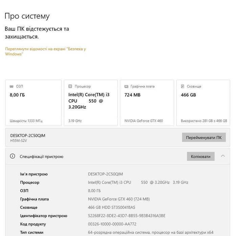Image resolution: width=233 pixels, height=236 pixels.
Task: Click the RAM chip icon
Action: 12,86
